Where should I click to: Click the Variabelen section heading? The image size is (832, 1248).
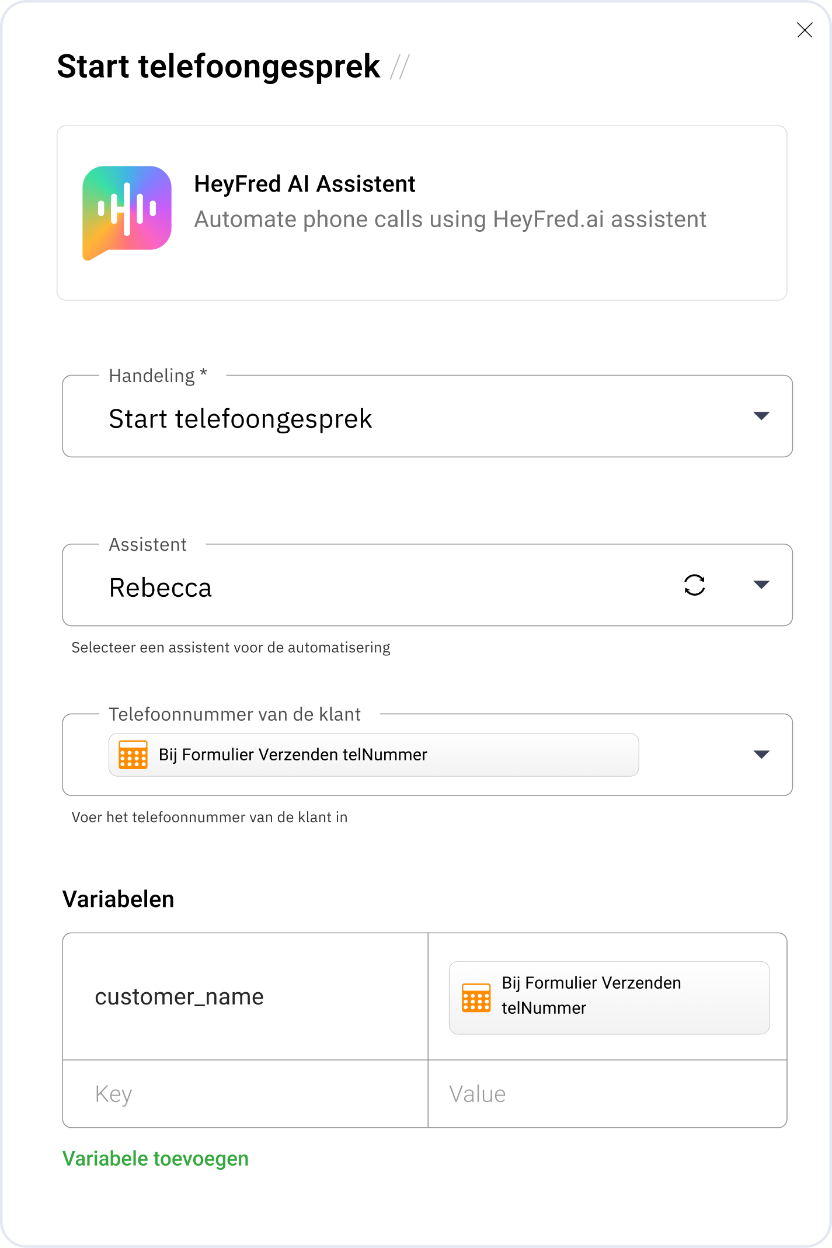tap(119, 899)
